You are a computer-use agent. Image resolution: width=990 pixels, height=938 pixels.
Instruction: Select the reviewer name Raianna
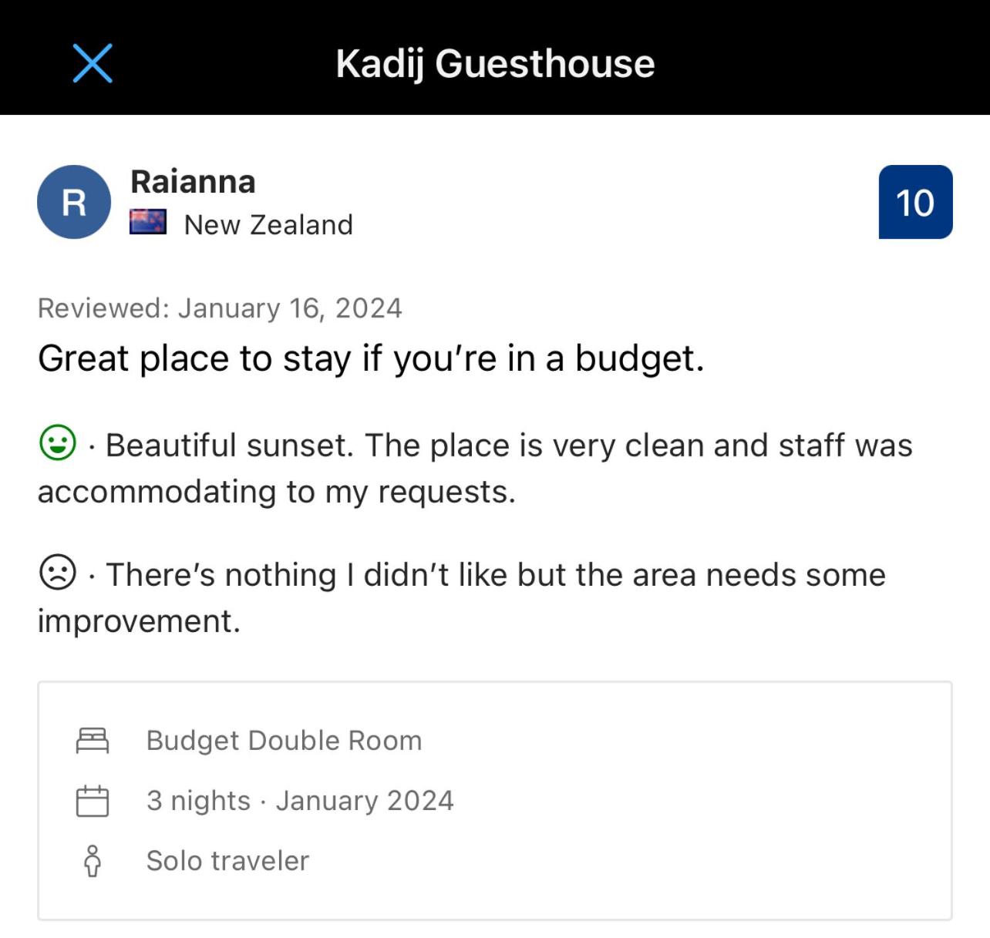pos(193,182)
